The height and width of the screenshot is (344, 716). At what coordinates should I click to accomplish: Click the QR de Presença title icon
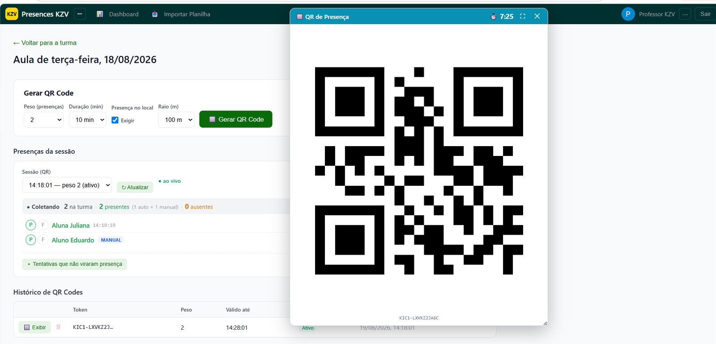tap(300, 17)
